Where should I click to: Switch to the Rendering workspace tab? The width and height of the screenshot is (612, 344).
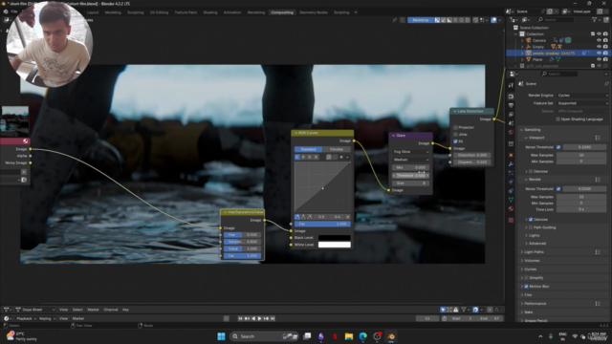tap(256, 12)
